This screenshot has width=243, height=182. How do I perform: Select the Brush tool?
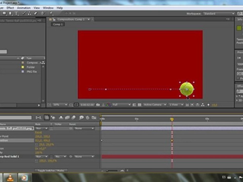[x=24, y=13]
